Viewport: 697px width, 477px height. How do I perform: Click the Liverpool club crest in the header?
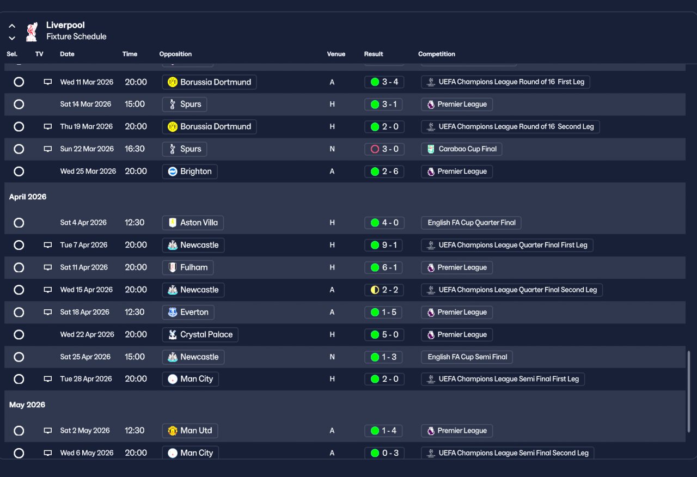32,32
